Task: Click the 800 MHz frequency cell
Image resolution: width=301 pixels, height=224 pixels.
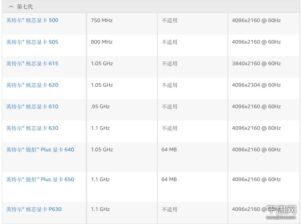Action: pyautogui.click(x=102, y=42)
